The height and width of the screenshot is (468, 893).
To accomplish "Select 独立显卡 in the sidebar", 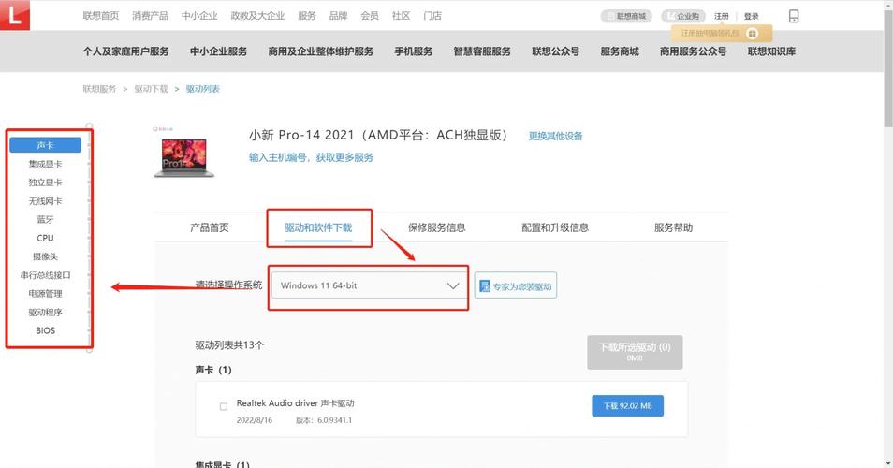I will coord(45,183).
